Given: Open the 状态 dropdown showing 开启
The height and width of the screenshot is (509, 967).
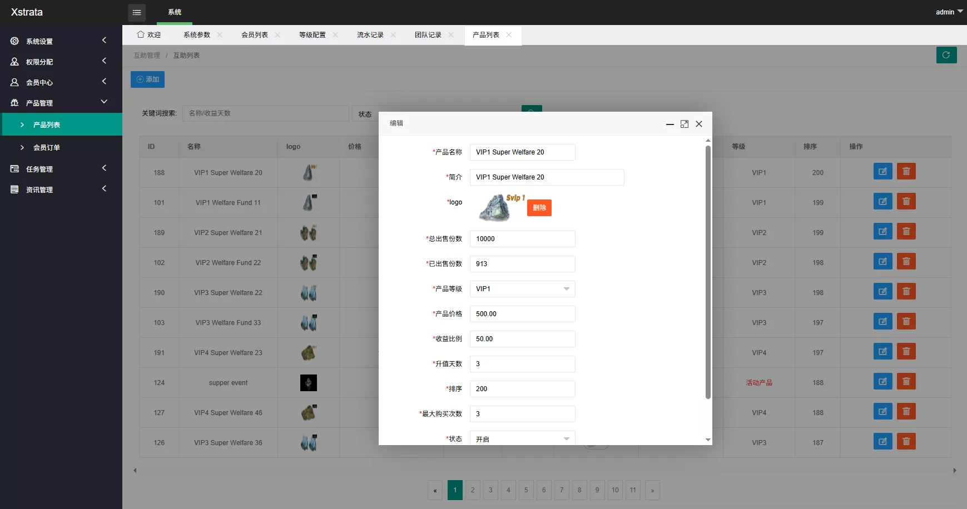Looking at the screenshot, I should click(522, 438).
